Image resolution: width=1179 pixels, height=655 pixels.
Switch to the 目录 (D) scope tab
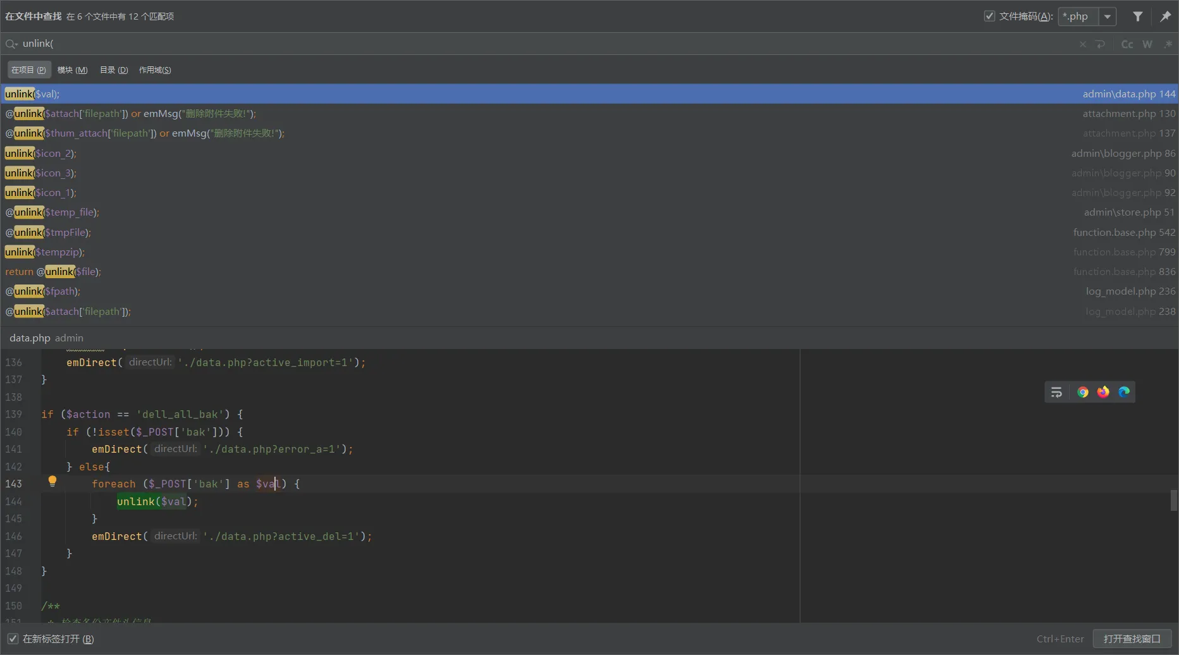114,70
